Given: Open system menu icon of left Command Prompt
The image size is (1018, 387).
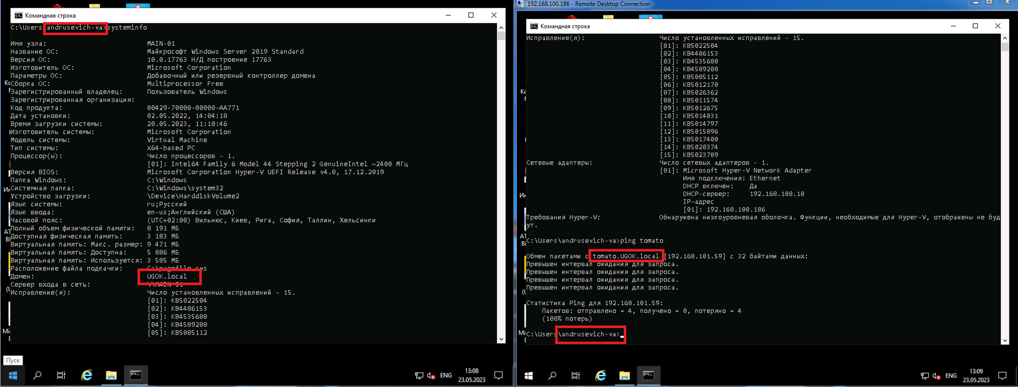Looking at the screenshot, I should 18,16.
